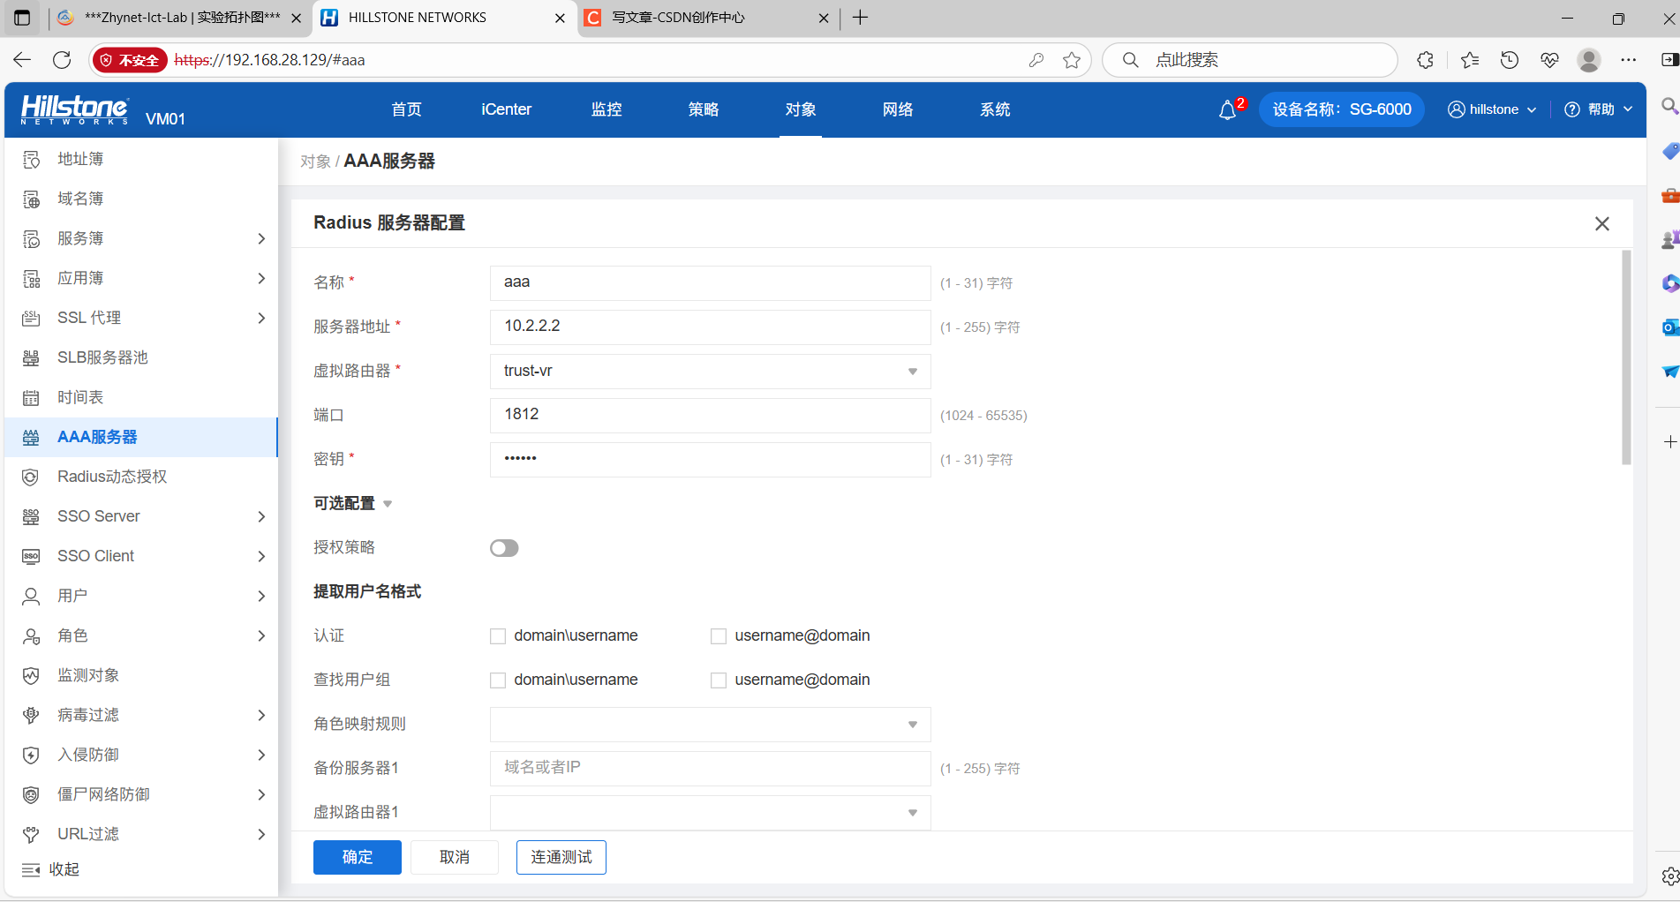Collapse the 可选配置 section arrow
The image size is (1680, 902).
tap(388, 504)
